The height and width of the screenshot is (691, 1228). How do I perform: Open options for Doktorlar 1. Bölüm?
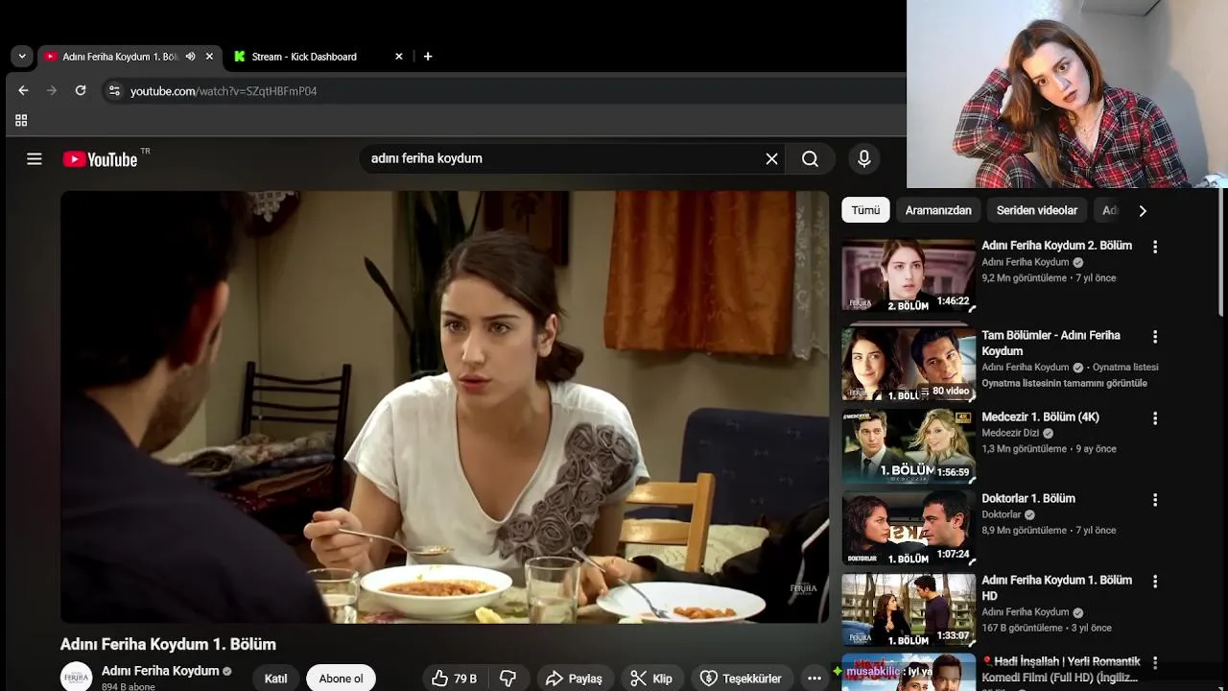pyautogui.click(x=1155, y=500)
